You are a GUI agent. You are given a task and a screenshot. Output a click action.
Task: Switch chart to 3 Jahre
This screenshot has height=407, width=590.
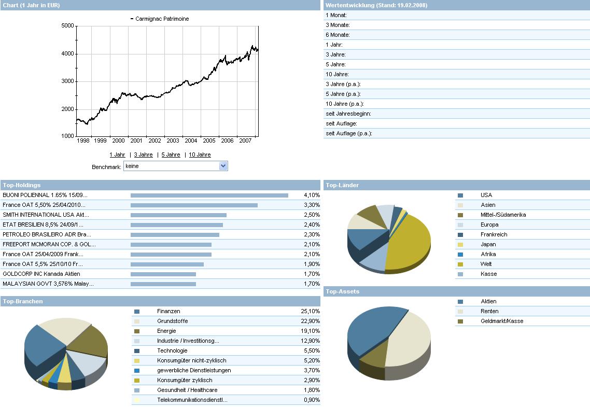click(x=144, y=155)
